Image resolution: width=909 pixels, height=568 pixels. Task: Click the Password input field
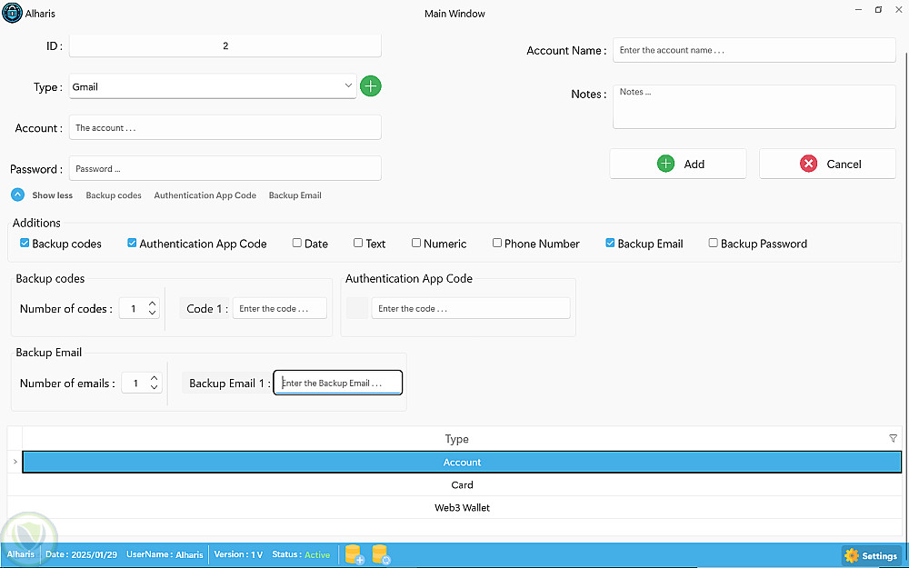coord(225,169)
